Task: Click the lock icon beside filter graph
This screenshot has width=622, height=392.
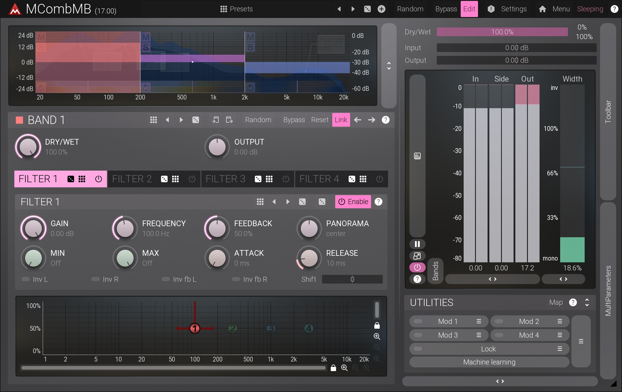Action: (x=377, y=325)
